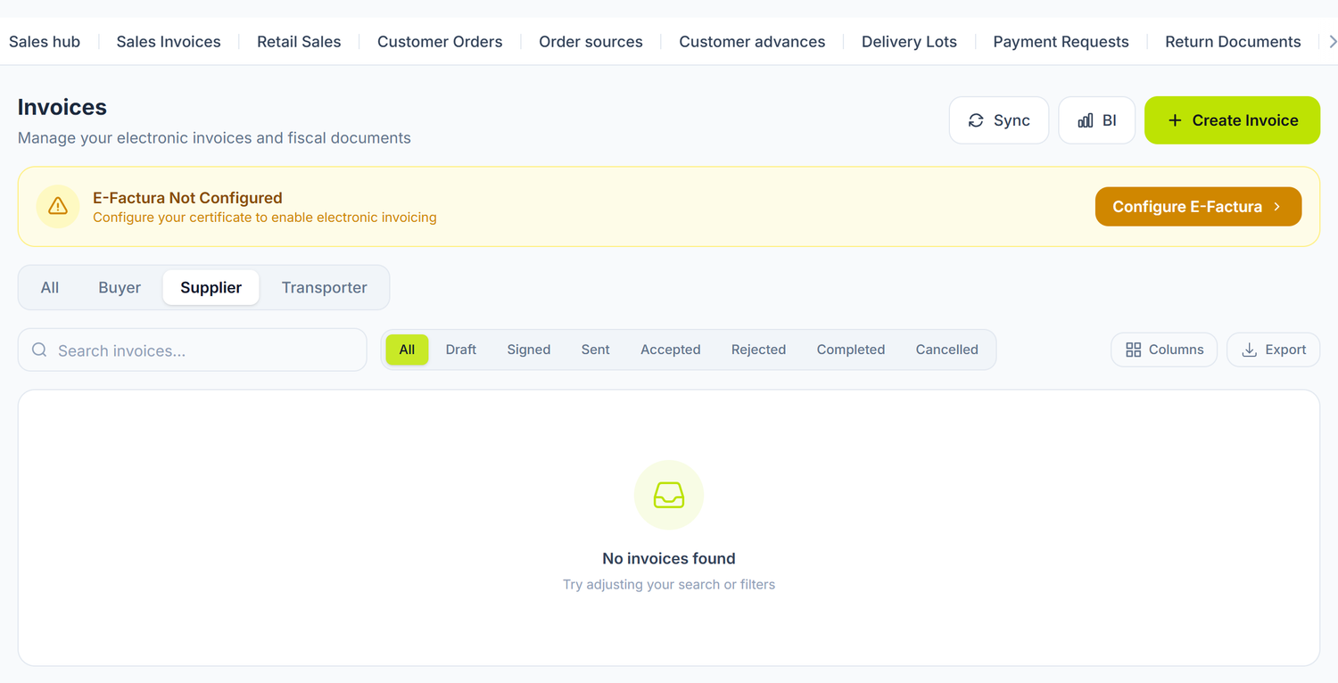Filter invoices by Cancelled status
The height and width of the screenshot is (683, 1338).
(x=947, y=350)
